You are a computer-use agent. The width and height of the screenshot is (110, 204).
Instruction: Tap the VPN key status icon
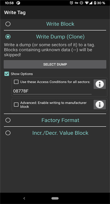click(76, 3)
